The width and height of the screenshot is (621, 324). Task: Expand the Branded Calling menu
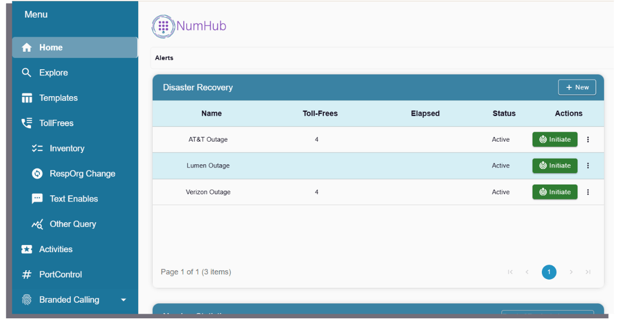point(123,299)
